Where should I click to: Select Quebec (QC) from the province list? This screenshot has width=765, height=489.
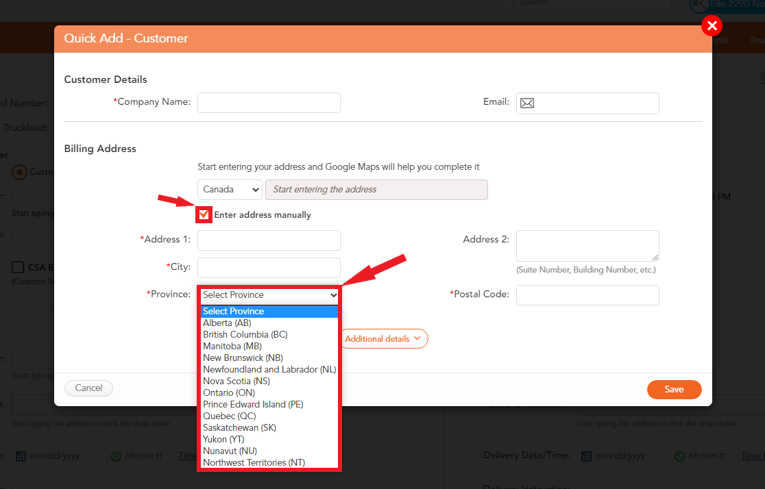(229, 416)
